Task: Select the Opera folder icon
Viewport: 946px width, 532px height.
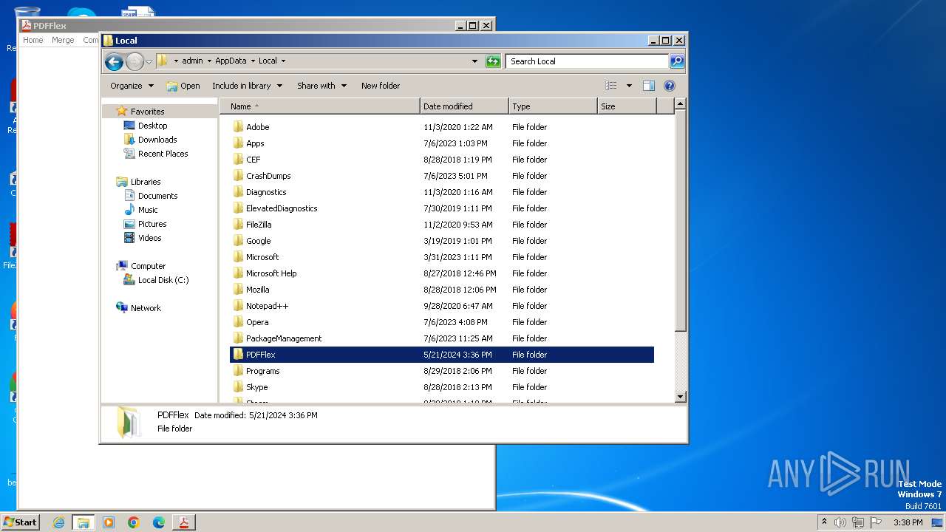Action: coord(238,322)
